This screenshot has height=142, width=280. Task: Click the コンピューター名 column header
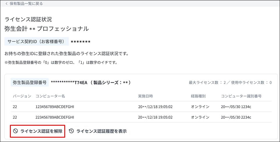(50, 96)
